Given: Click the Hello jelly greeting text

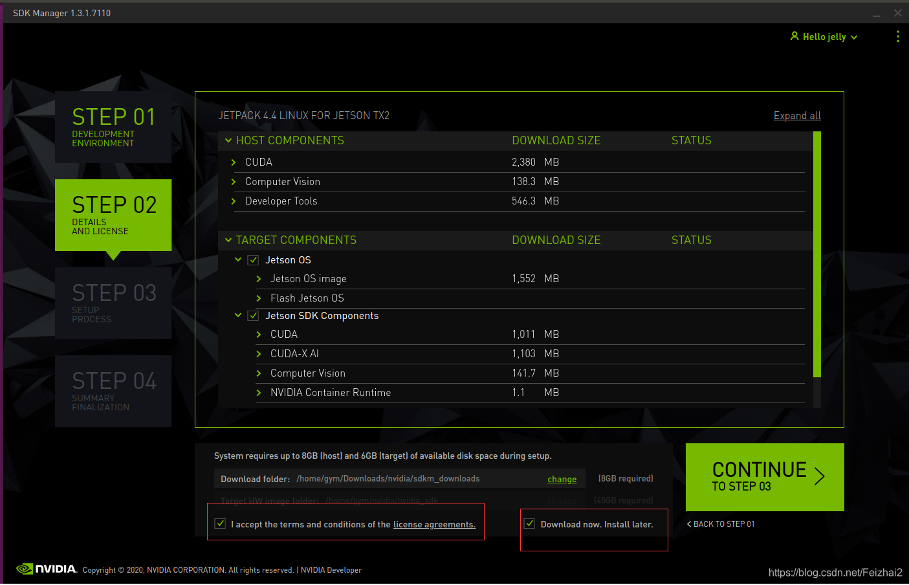Looking at the screenshot, I should (x=824, y=37).
